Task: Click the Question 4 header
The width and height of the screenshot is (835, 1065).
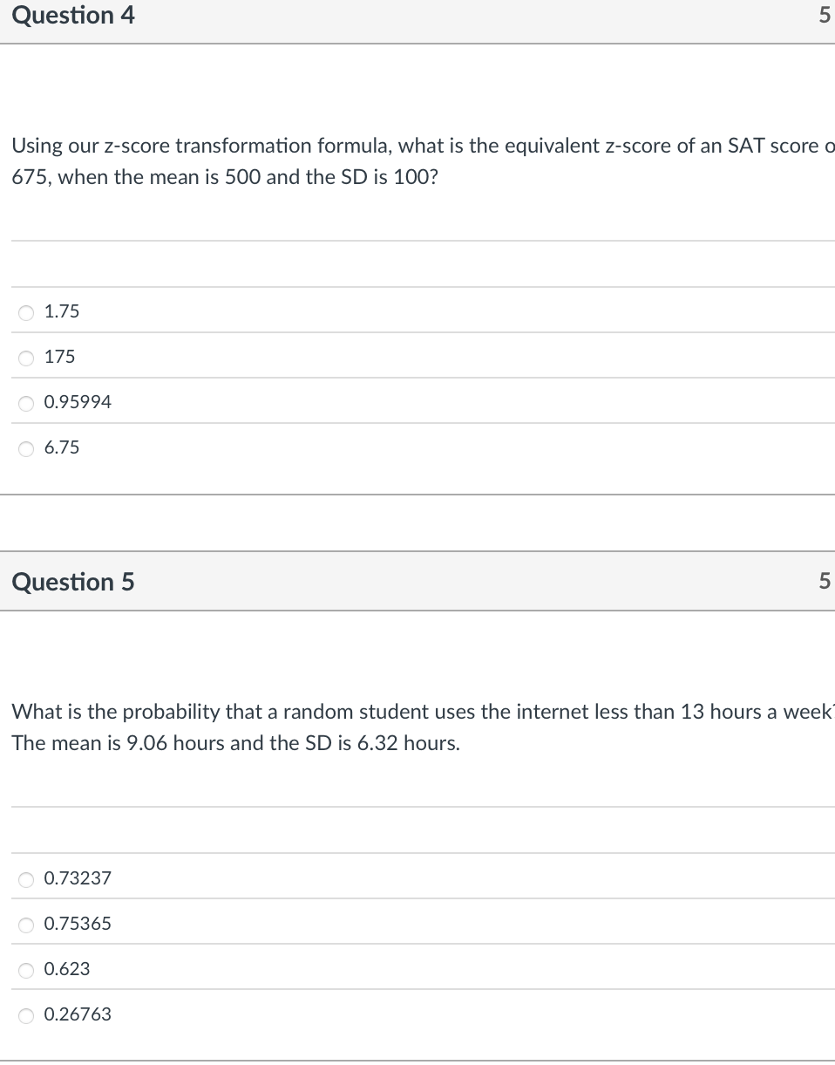Action: 73,15
